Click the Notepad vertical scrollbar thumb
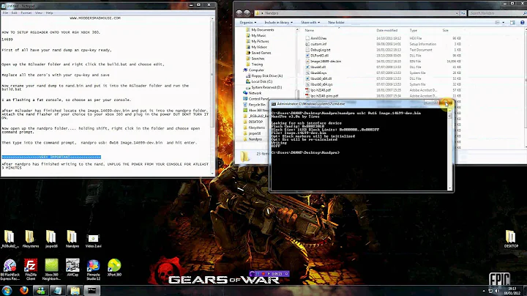Image resolution: width=527 pixels, height=296 pixels. pos(212,73)
